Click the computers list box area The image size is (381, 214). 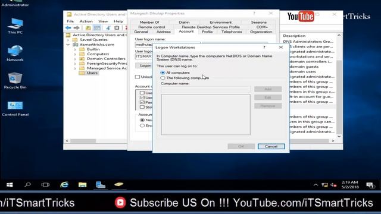205,115
